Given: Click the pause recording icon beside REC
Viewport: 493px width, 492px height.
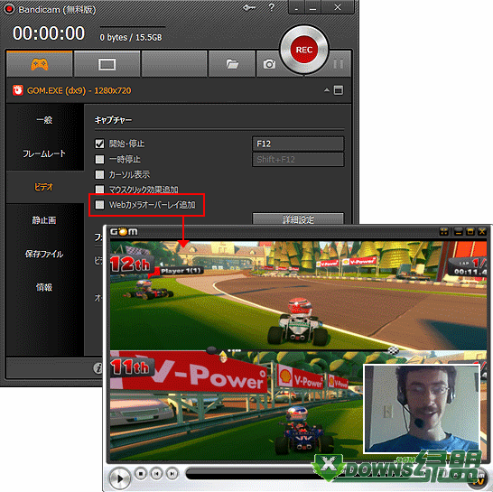Looking at the screenshot, I should [339, 64].
